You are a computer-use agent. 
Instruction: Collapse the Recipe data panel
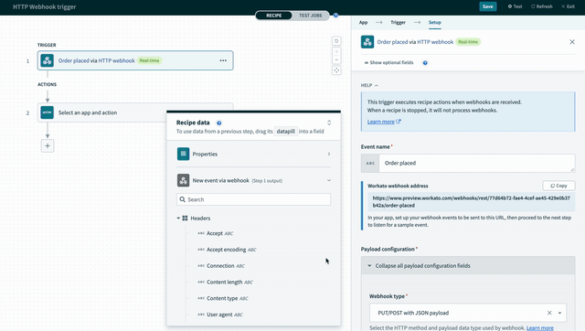329,123
